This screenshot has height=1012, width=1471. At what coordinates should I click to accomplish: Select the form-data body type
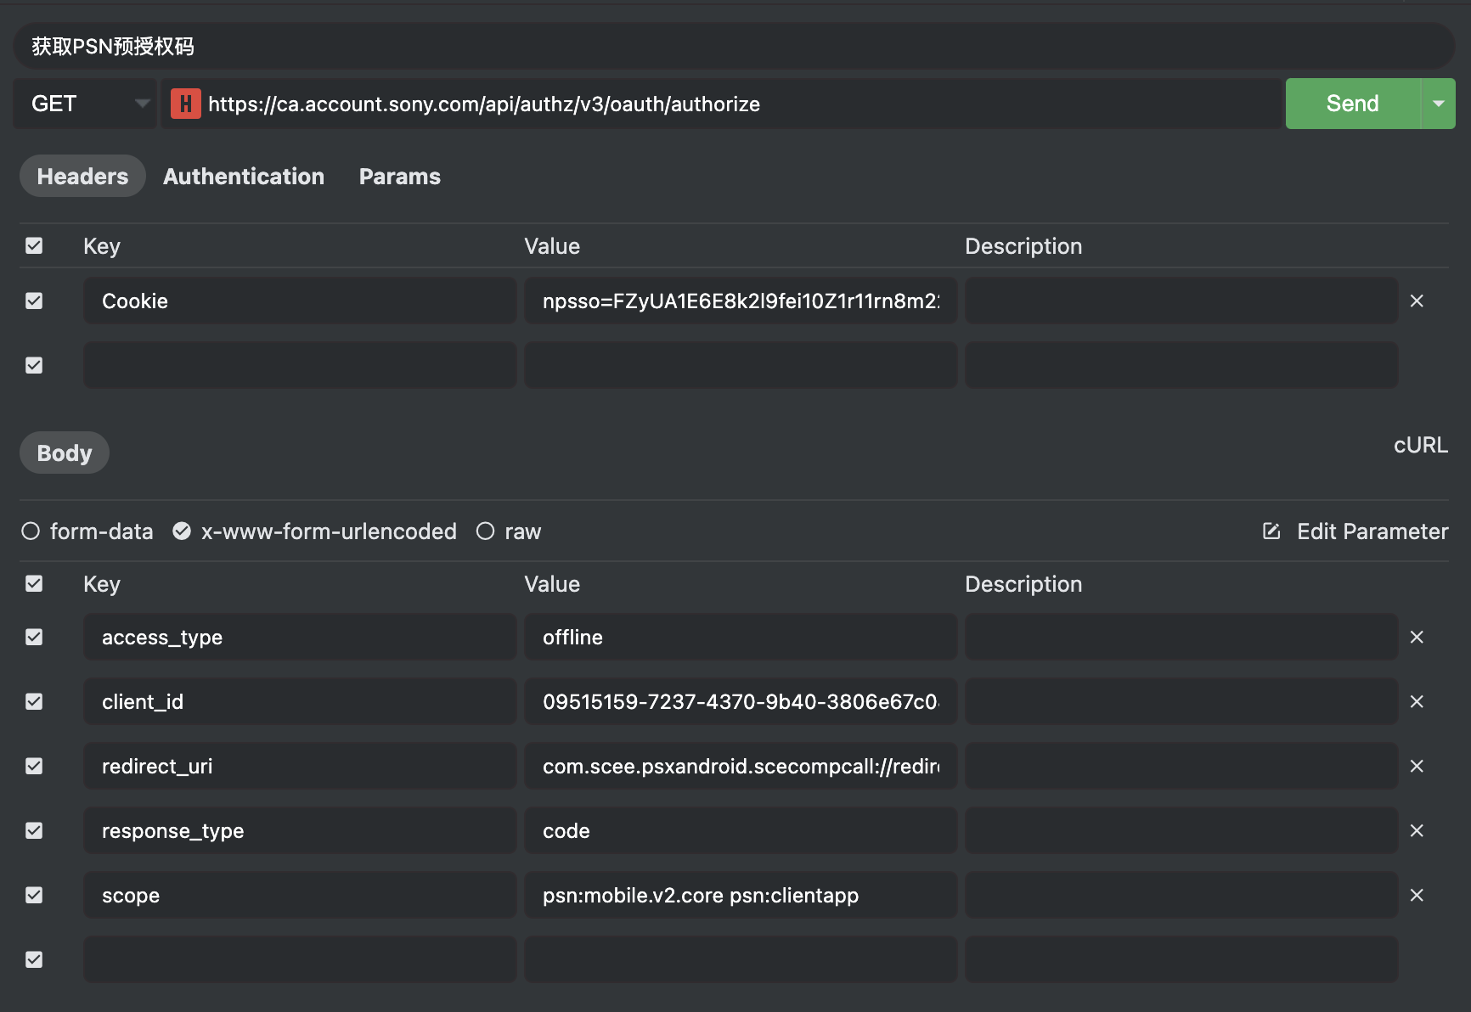(31, 531)
